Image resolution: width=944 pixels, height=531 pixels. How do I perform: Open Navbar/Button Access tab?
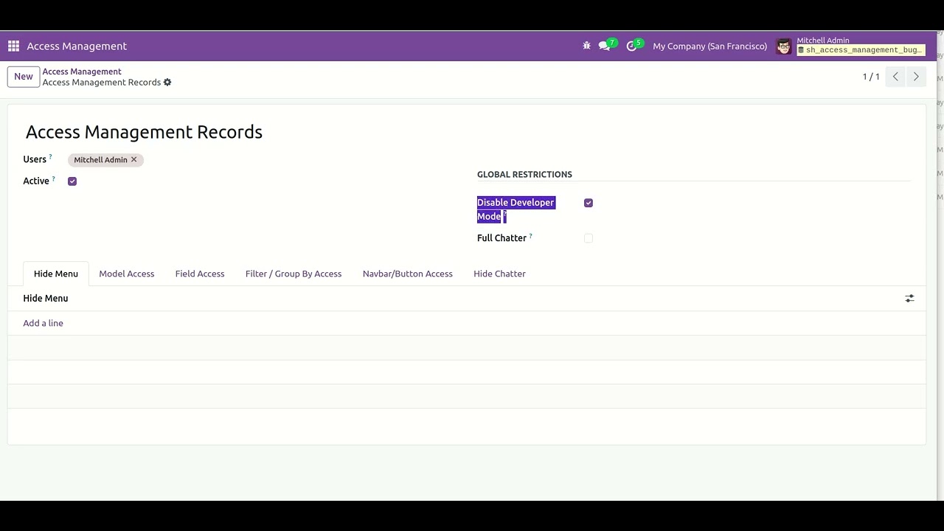click(x=408, y=274)
